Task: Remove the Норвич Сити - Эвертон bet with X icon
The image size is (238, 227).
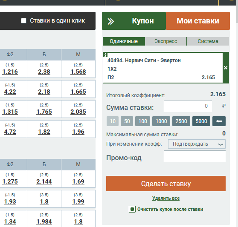Action: click(226, 68)
